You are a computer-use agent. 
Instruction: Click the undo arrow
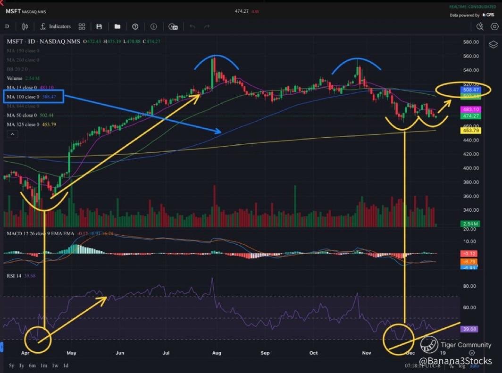(x=192, y=26)
